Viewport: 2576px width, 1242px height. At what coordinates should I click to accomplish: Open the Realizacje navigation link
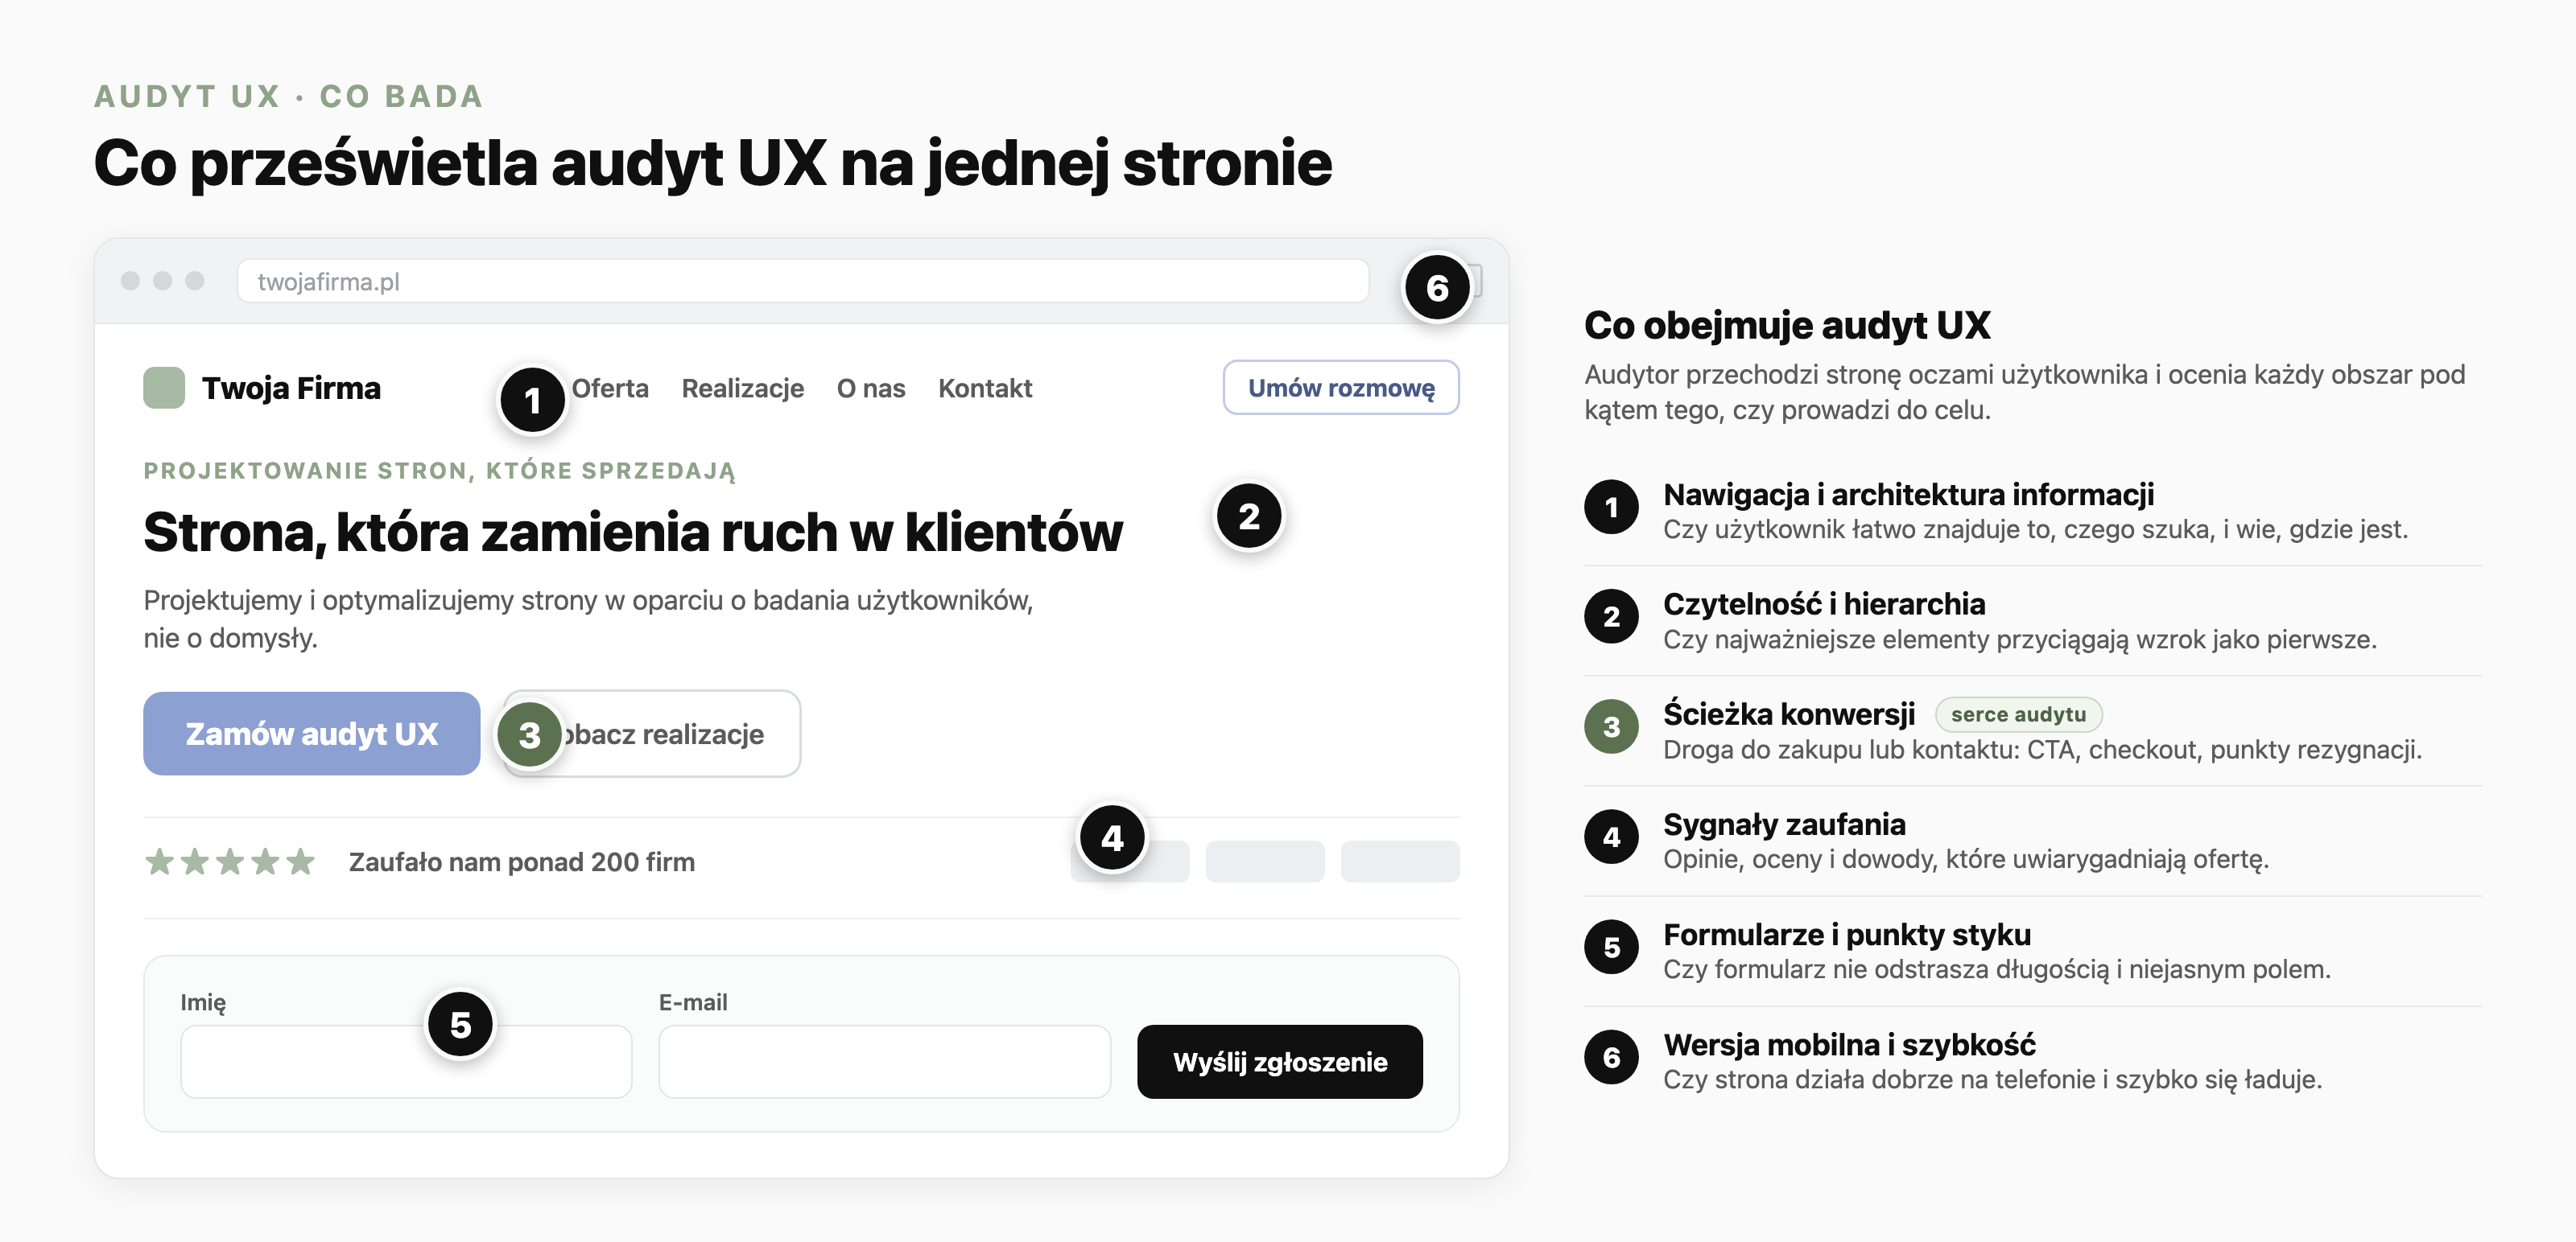[743, 388]
